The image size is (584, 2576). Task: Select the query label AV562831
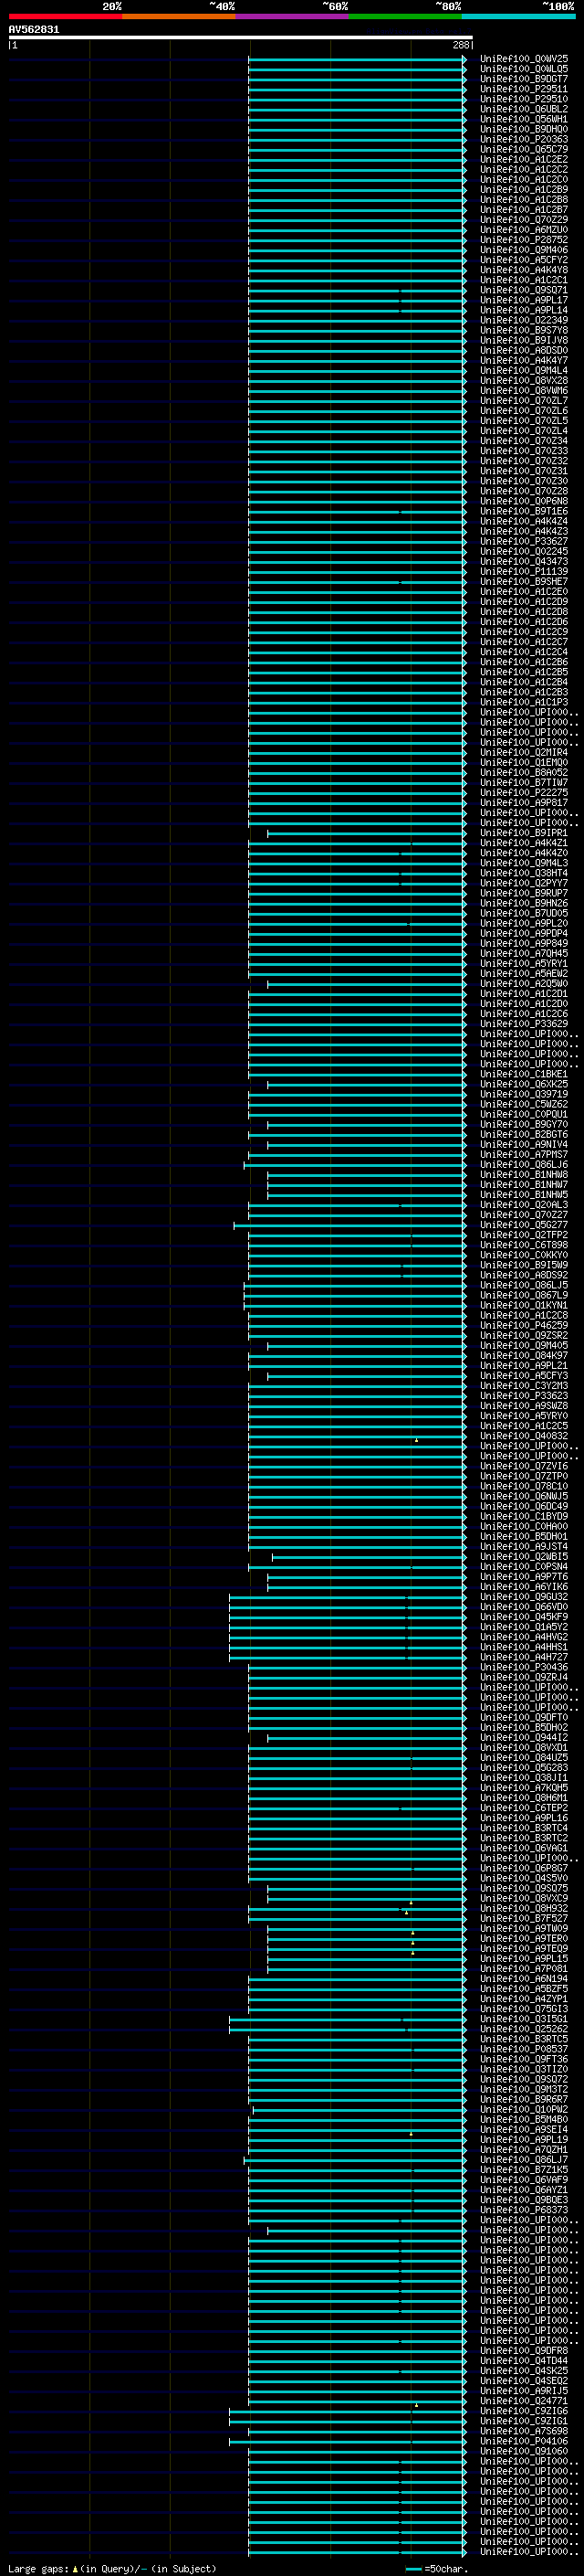(34, 29)
